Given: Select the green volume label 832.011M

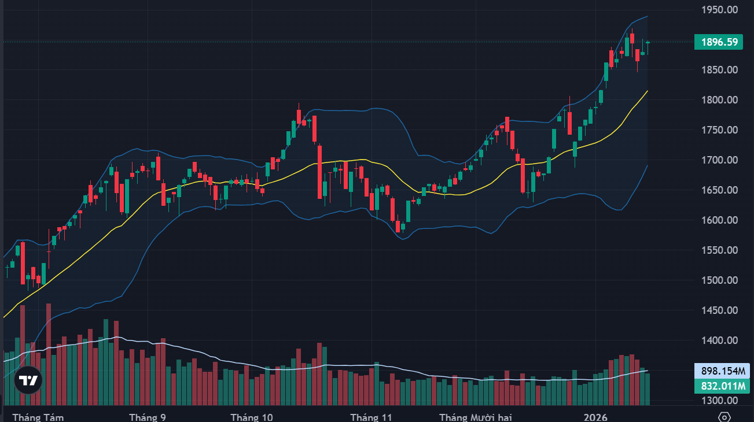Looking at the screenshot, I should (x=722, y=386).
